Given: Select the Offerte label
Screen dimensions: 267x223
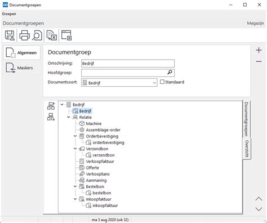Looking at the screenshot, I should tap(92, 168).
